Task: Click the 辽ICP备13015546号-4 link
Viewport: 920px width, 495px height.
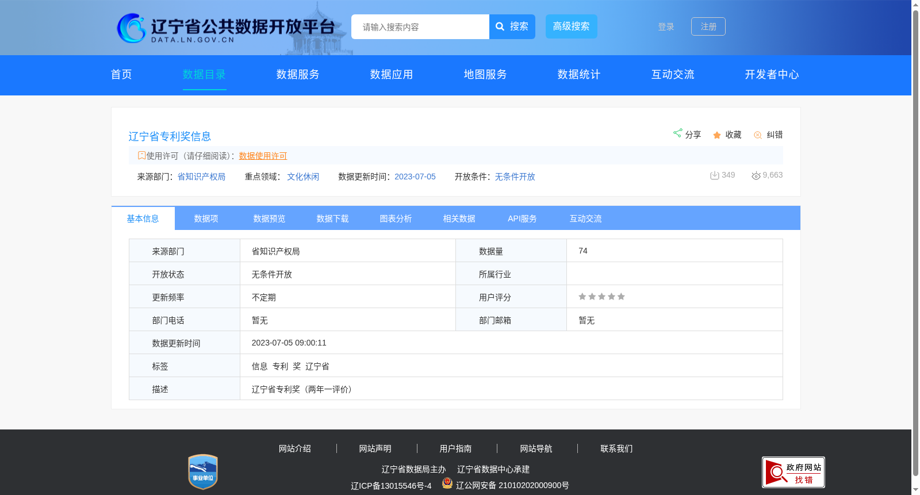Action: click(x=391, y=486)
